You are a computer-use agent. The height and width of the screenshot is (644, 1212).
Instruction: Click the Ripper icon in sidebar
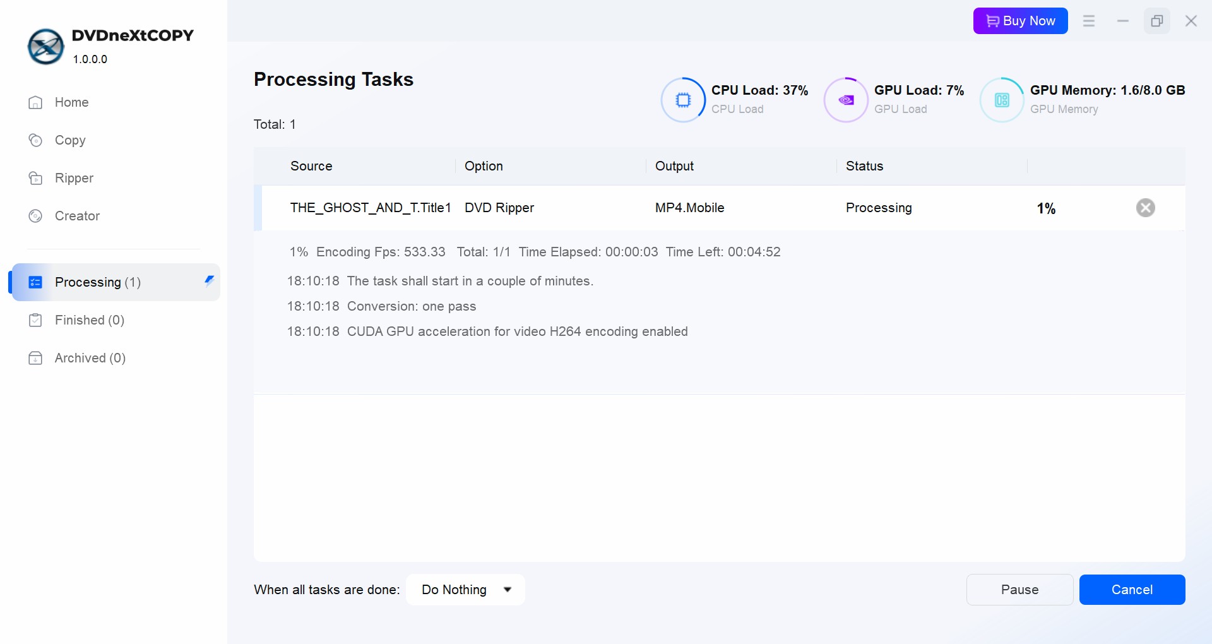click(x=35, y=178)
